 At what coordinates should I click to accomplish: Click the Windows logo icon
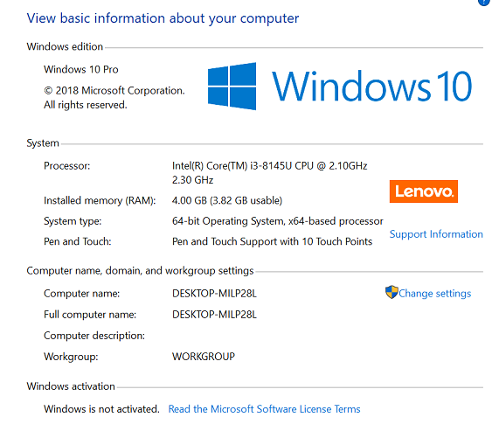(232, 87)
